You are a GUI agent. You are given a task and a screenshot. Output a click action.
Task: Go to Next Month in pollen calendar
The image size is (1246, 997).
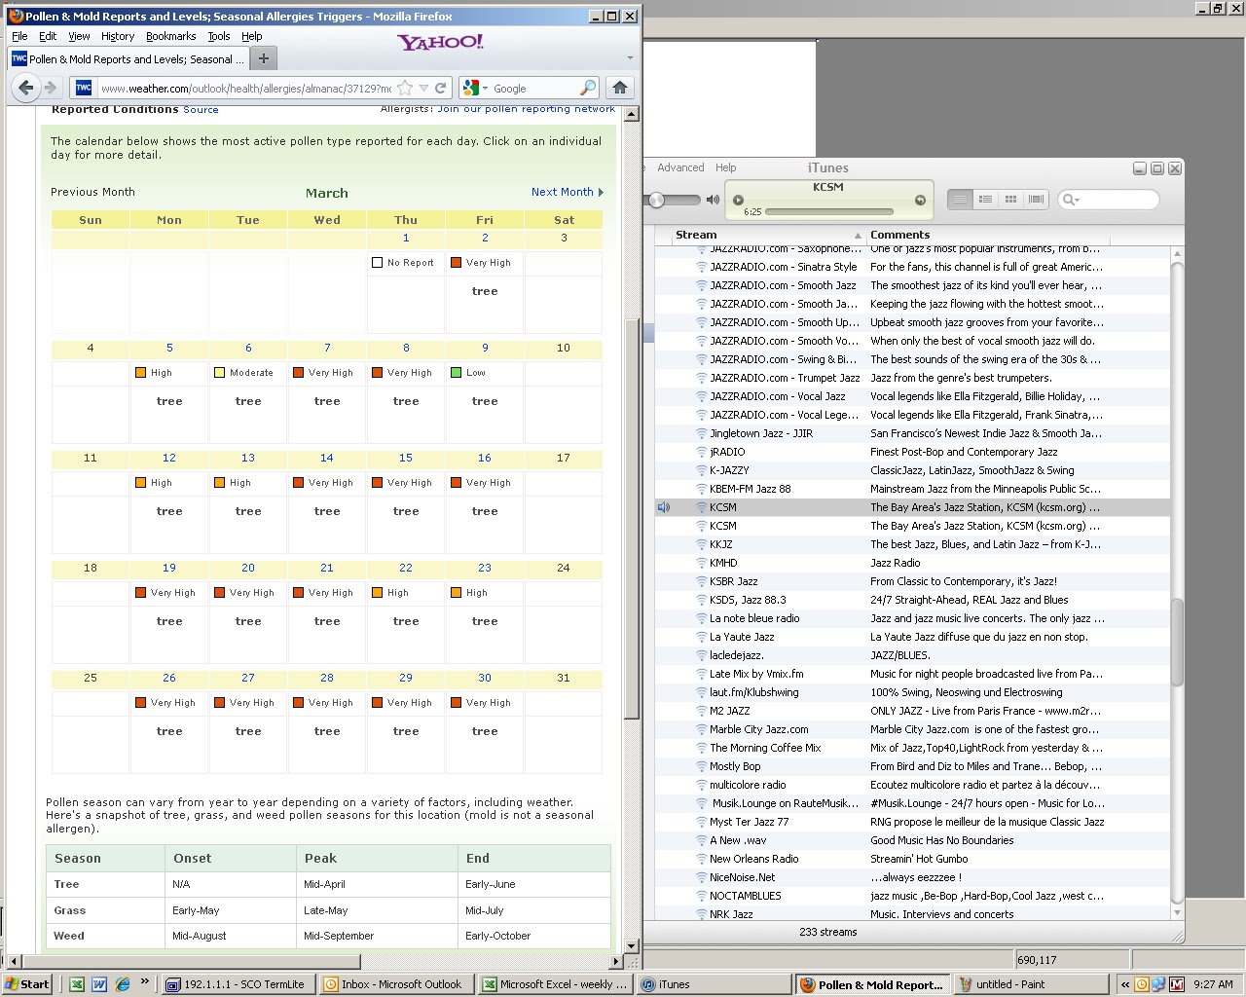point(568,192)
